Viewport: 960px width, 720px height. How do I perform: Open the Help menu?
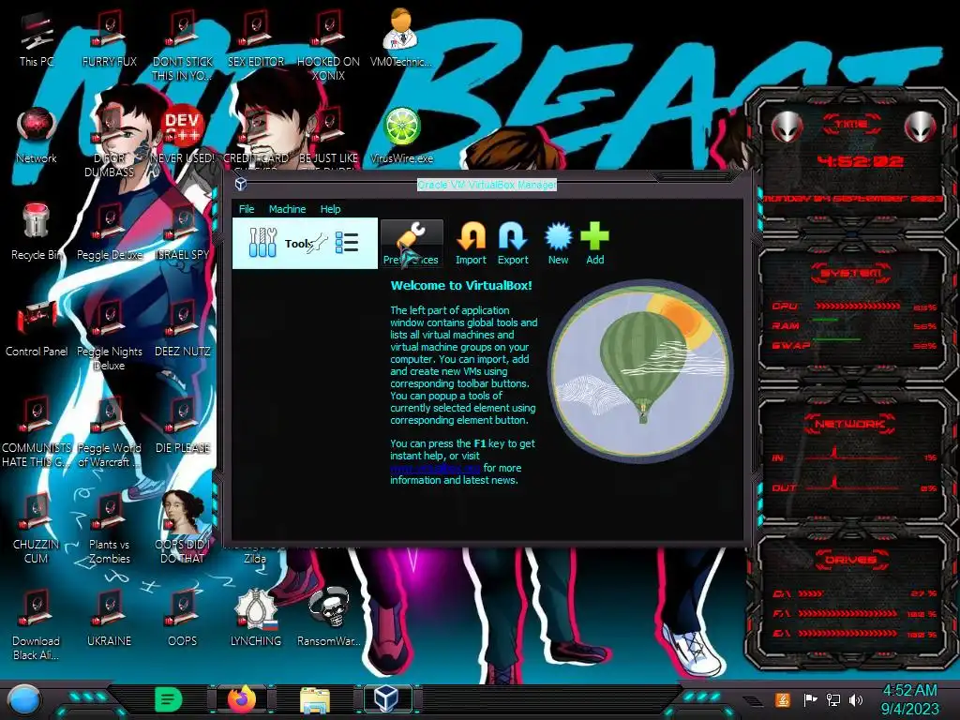pos(330,209)
